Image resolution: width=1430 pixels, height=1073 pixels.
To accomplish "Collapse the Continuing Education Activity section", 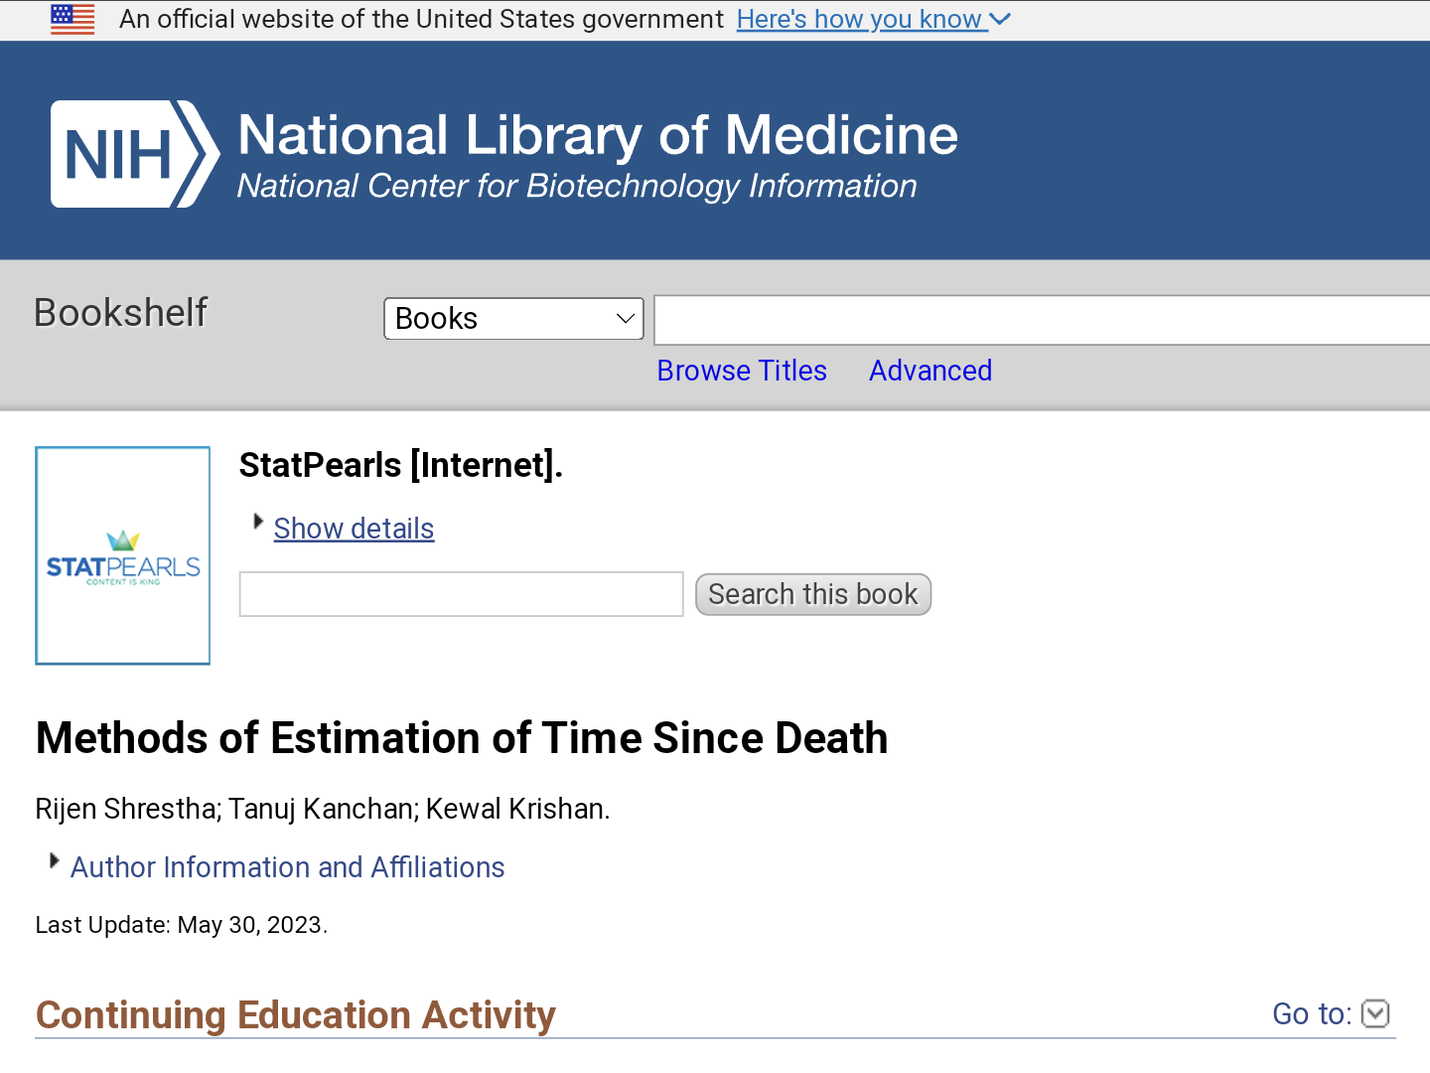I will 295,1015.
